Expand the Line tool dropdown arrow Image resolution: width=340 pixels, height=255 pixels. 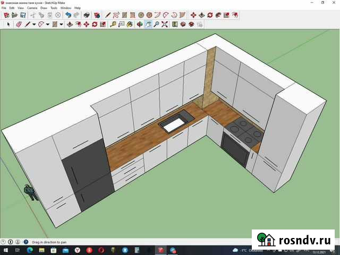[35, 24]
